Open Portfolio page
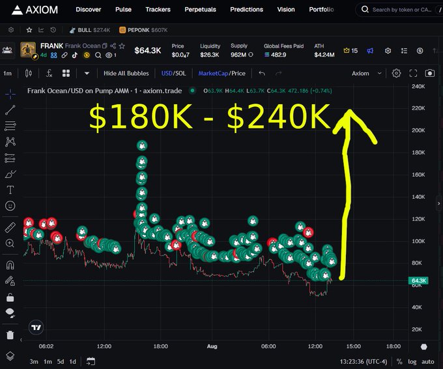Viewport: 443px width, 369px height. click(321, 10)
